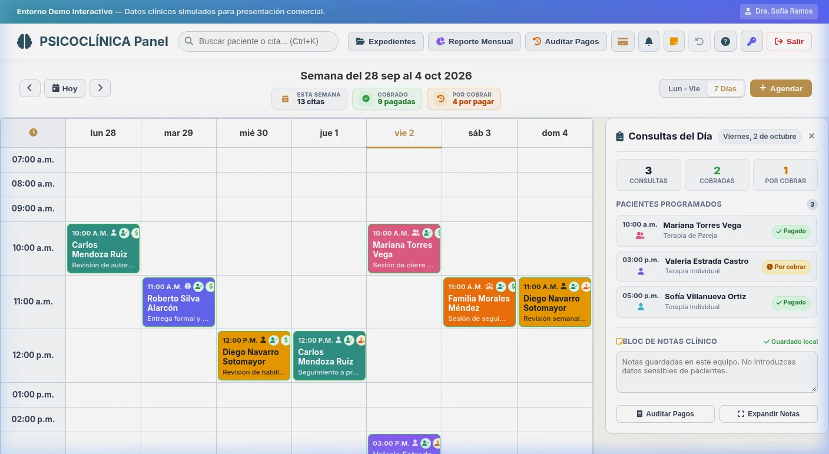
Task: Click attendance icon on Roberto Silva Alarcón card
Action: [198, 287]
